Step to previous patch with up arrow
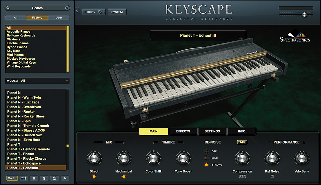 click(x=44, y=178)
